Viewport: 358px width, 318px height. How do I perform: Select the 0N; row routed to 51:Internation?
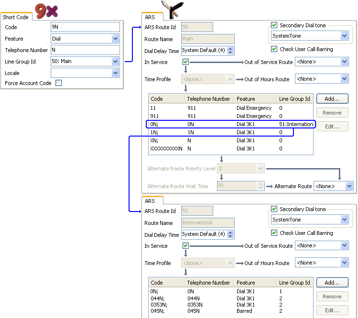(231, 124)
